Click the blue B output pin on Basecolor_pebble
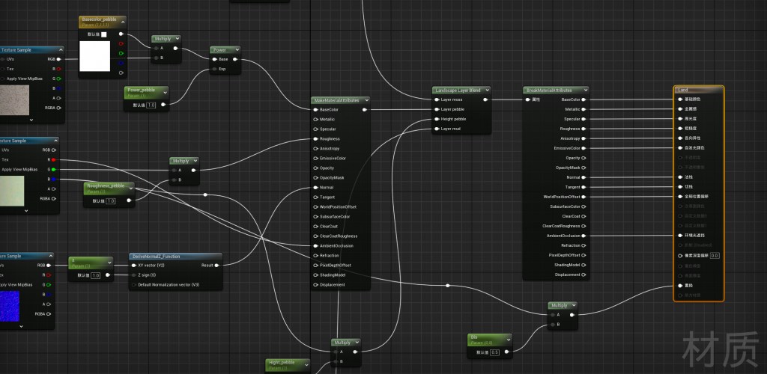767x374 pixels. point(122,63)
